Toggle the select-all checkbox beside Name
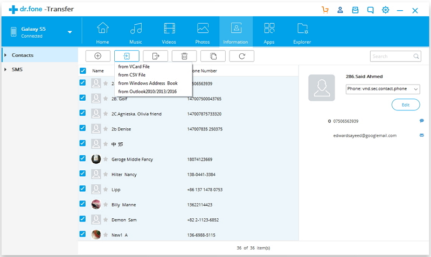Image resolution: width=431 pixels, height=257 pixels. (82, 71)
